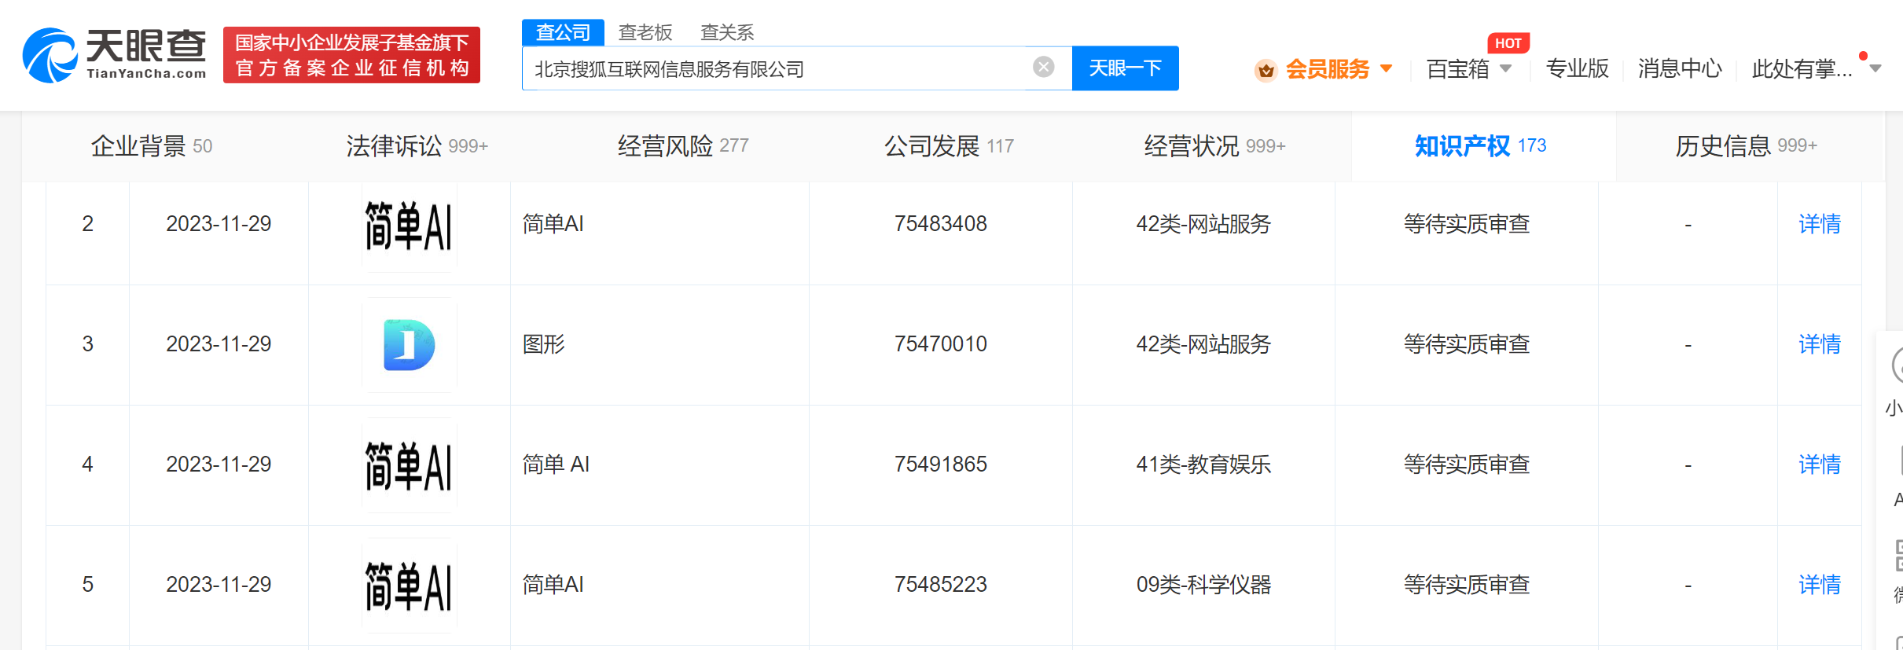Open the 经营状况 tab
The width and height of the screenshot is (1903, 650).
pos(1214,146)
